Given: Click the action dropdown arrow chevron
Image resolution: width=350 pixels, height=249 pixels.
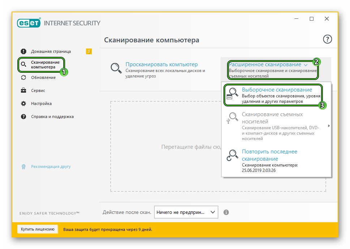Looking at the screenshot, I should coord(213,212).
